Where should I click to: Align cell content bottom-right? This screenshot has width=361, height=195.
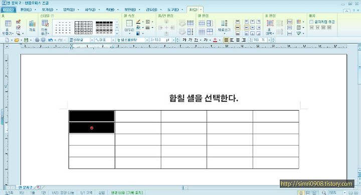tap(258, 34)
